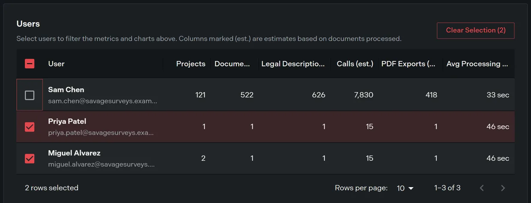Click the sam.chen@savagesurveys email text
The height and width of the screenshot is (203, 531).
pyautogui.click(x=103, y=101)
